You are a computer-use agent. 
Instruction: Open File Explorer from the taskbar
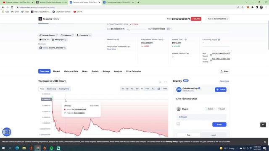pyautogui.click(x=24, y=148)
